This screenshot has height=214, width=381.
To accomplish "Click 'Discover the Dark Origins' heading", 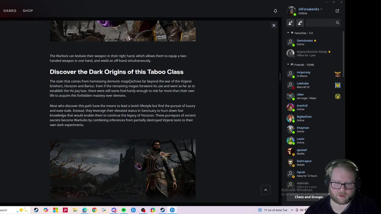I will (117, 72).
